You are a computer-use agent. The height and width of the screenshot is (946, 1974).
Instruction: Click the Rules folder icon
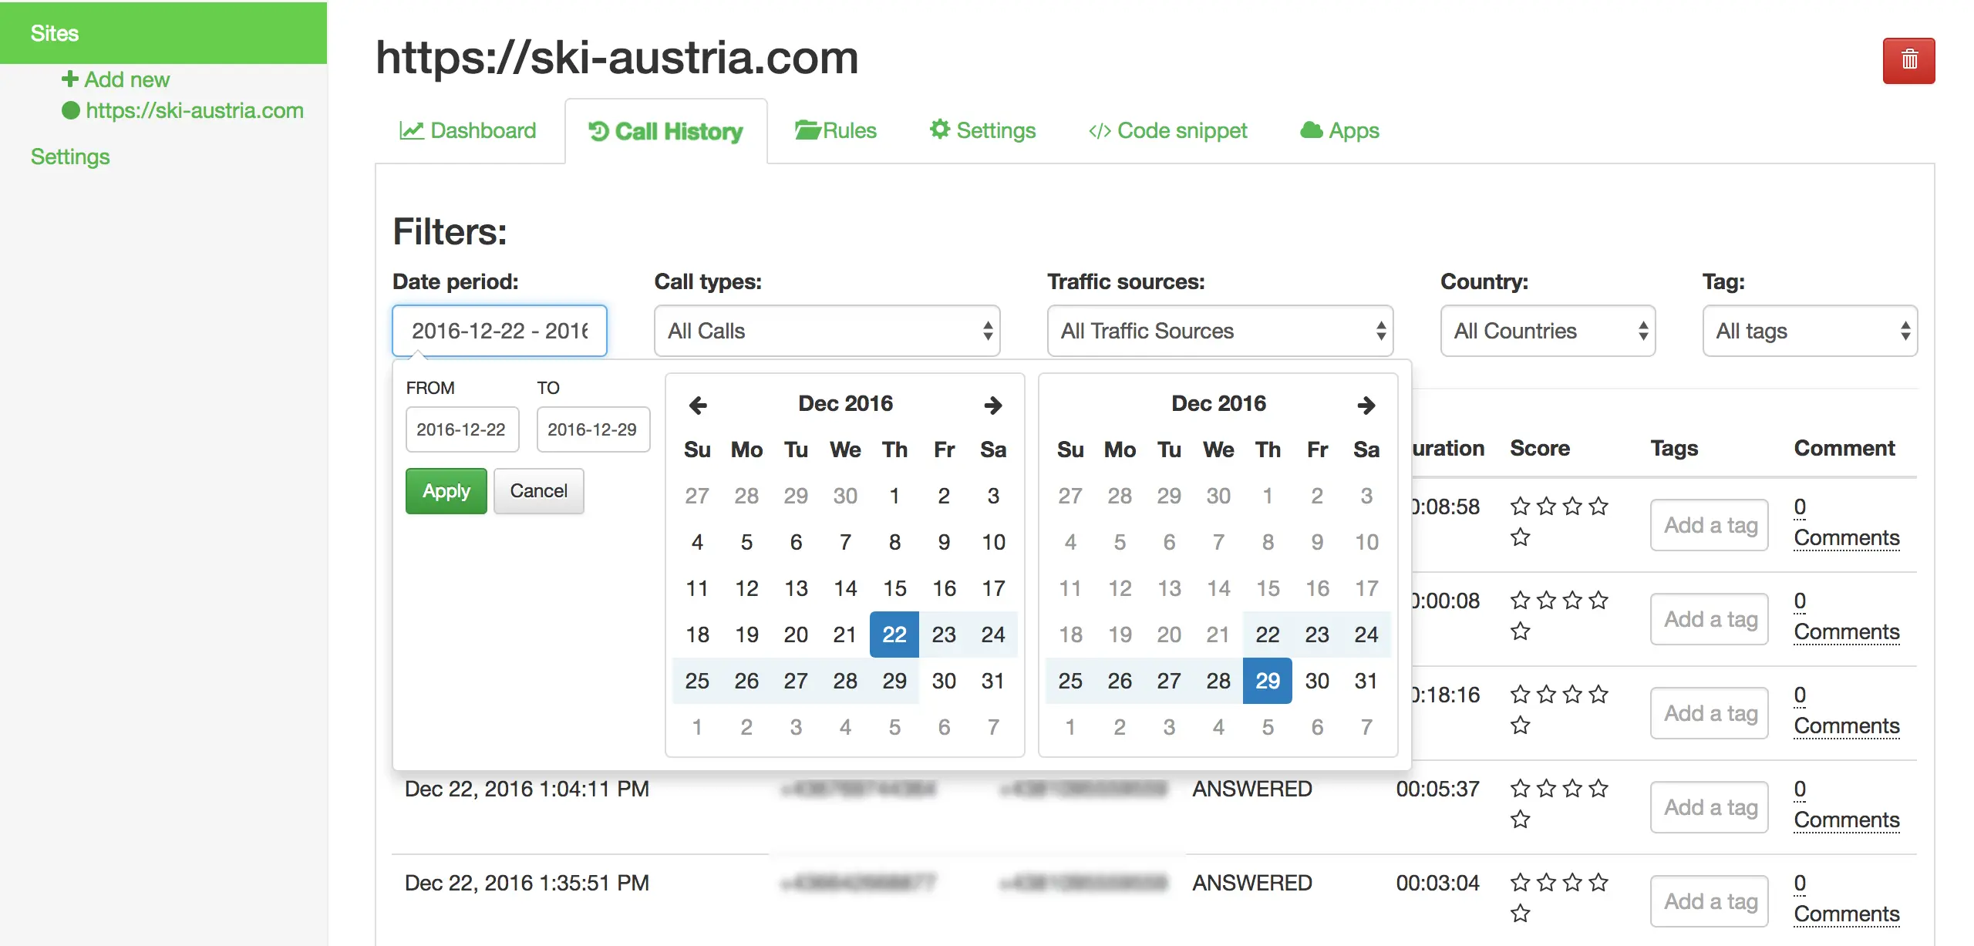click(807, 130)
